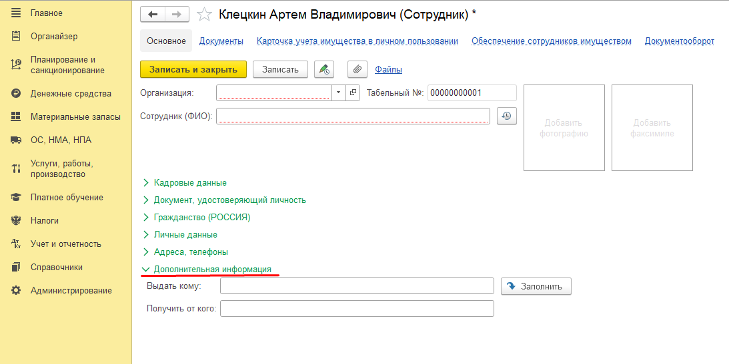Click into the Организация input field
Screen dimensions: 729x364
coord(274,92)
